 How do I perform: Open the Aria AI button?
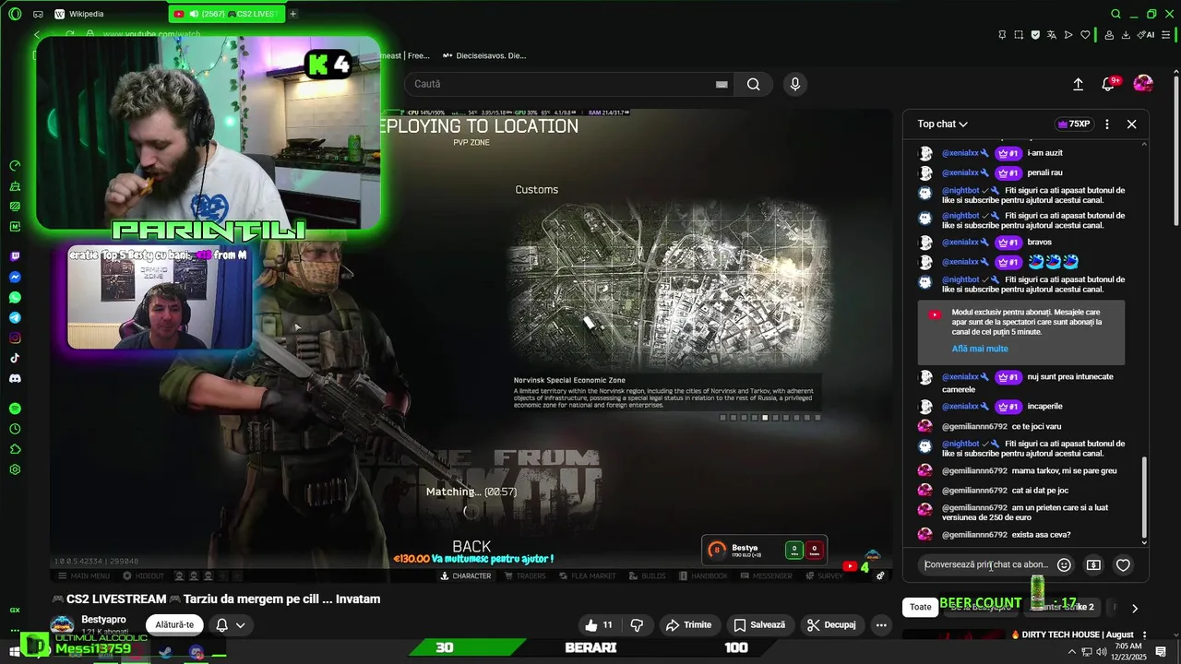click(x=1146, y=35)
